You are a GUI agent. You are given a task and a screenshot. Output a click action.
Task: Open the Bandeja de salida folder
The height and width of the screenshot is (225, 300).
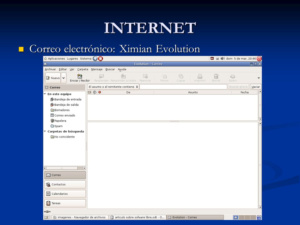coord(65,105)
